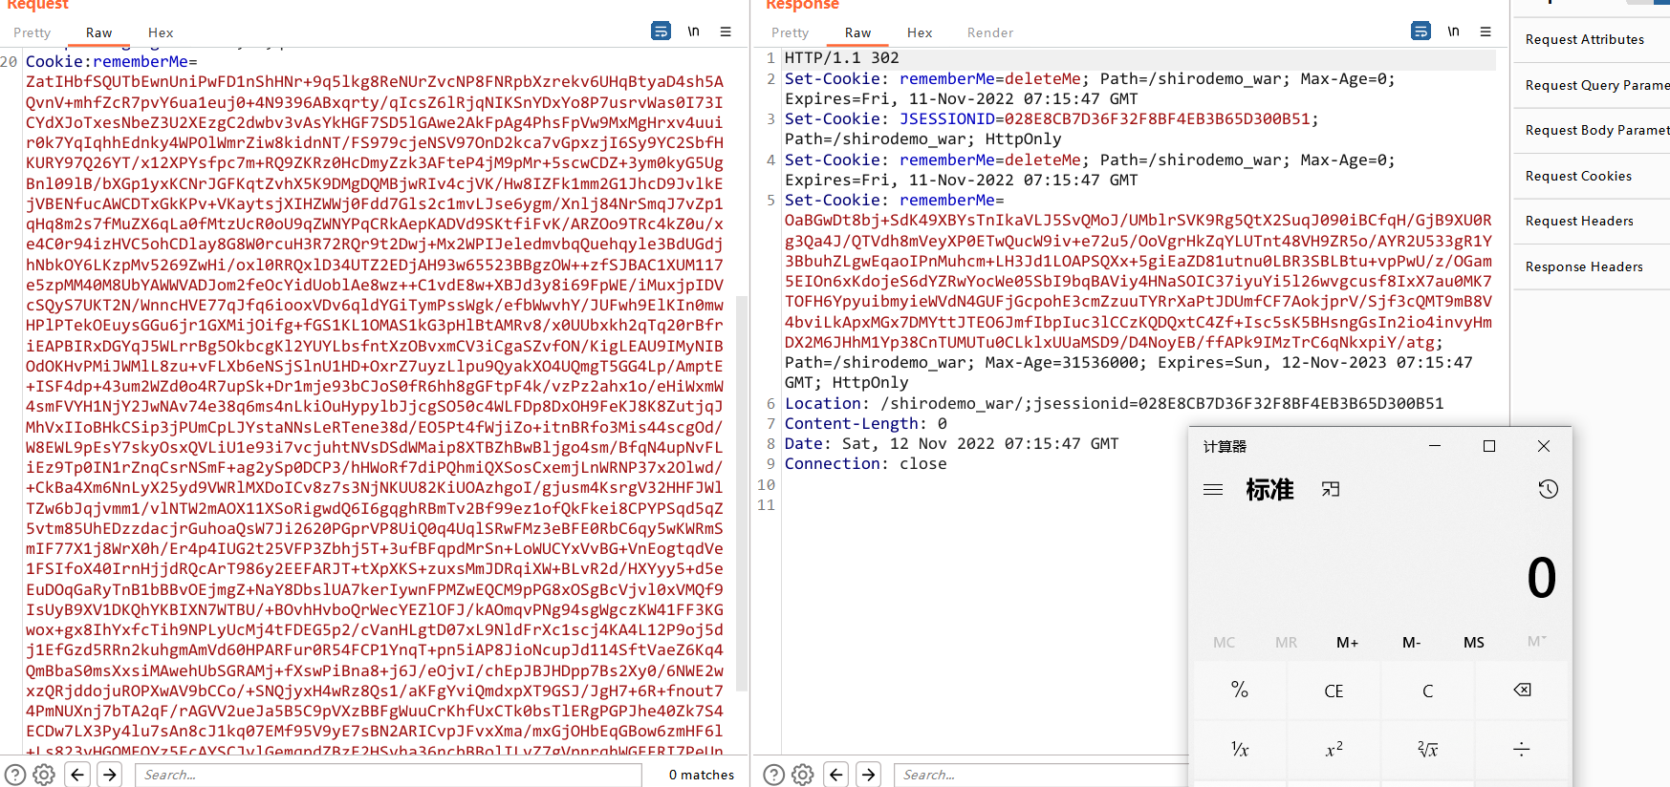The height and width of the screenshot is (787, 1670).
Task: Close the Calculator window
Action: coord(1544,446)
